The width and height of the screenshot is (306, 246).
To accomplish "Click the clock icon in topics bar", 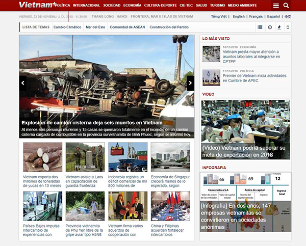I will click(270, 27).
